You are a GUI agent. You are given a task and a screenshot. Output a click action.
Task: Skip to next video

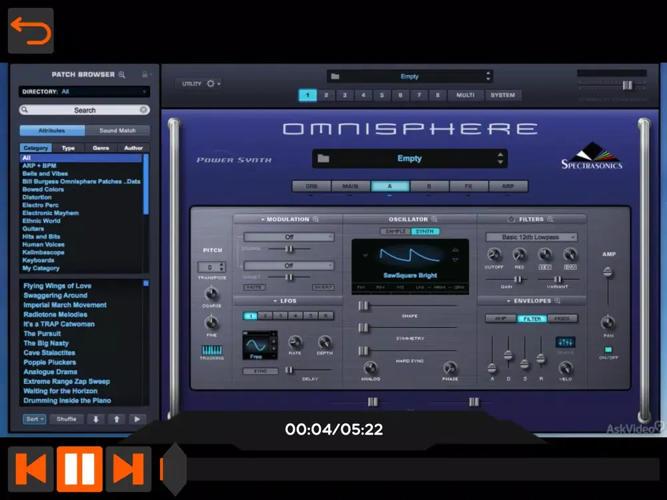(x=129, y=469)
